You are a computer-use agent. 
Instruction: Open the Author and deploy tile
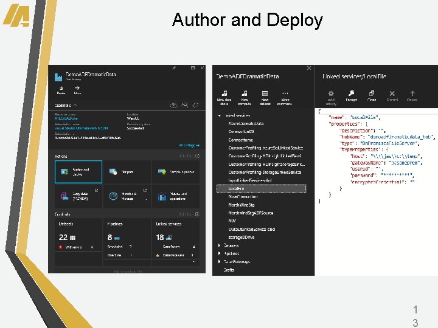coord(78,172)
